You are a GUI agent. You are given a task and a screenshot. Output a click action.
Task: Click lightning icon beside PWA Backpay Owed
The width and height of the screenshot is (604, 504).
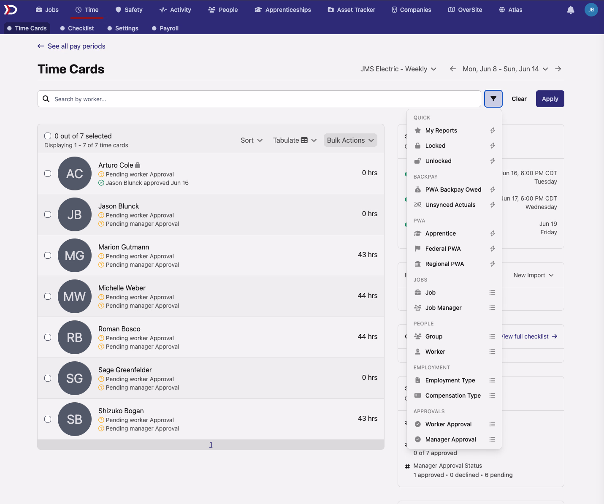pyautogui.click(x=492, y=190)
